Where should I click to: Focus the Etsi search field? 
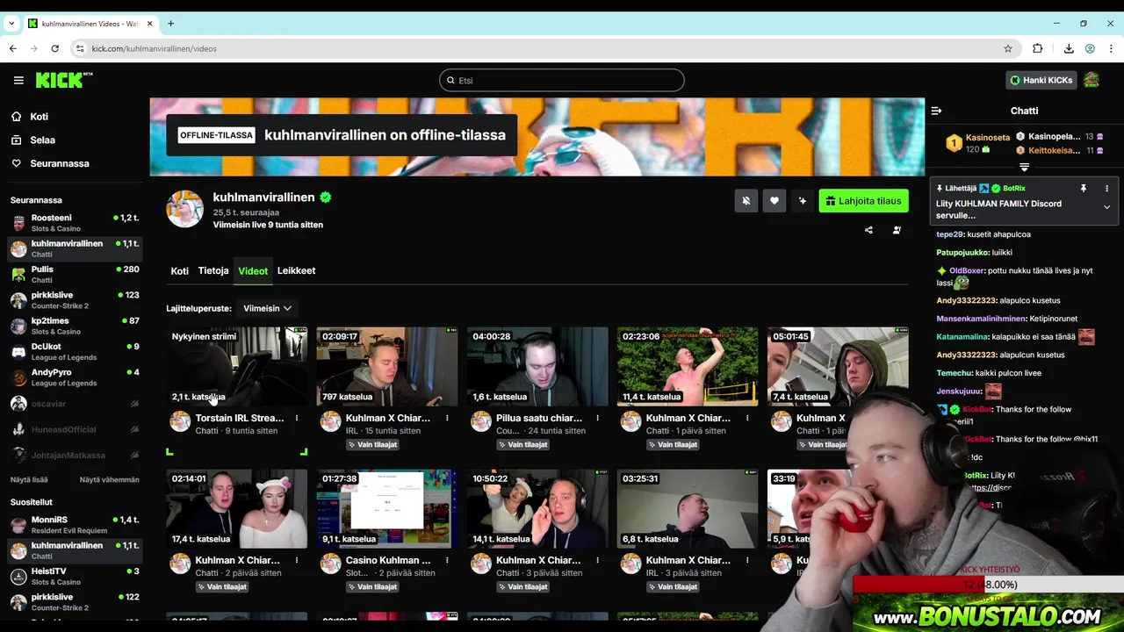(x=561, y=80)
